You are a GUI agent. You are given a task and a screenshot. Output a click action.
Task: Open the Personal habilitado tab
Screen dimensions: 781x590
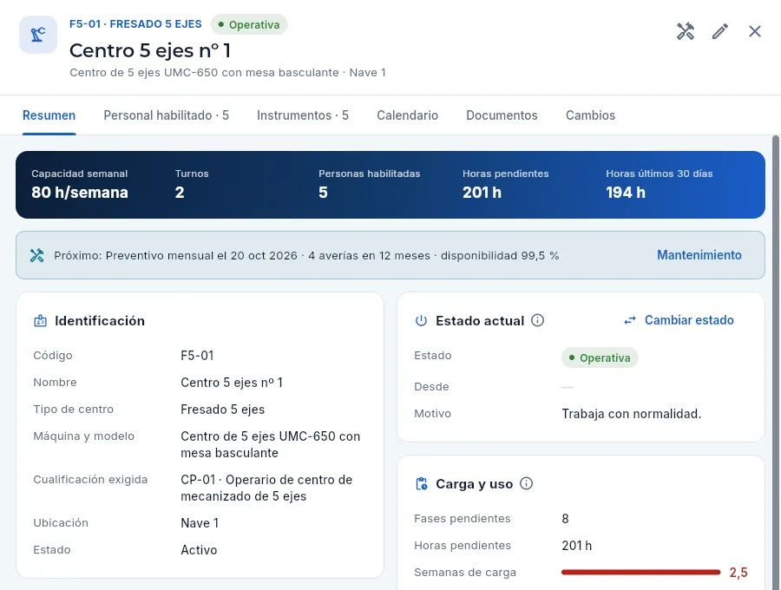click(167, 115)
